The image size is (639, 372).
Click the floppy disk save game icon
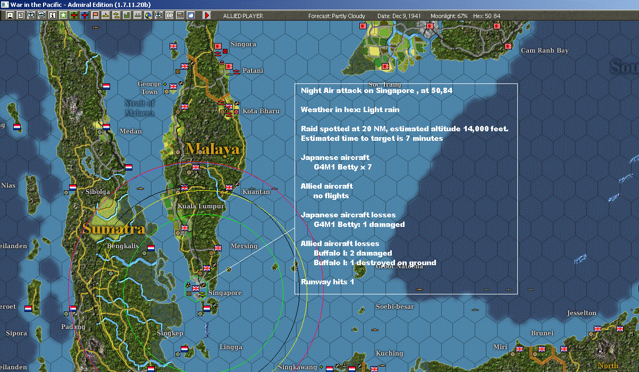point(10,15)
